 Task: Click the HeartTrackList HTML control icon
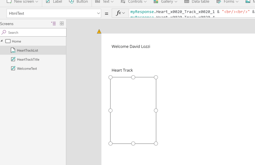coord(13,50)
